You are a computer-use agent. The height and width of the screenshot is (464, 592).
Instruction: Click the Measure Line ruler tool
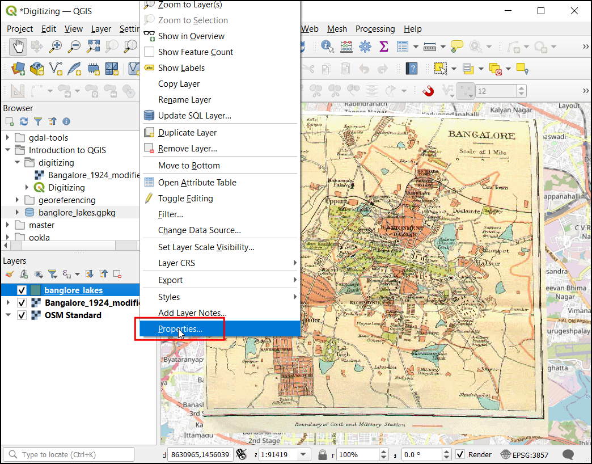430,47
